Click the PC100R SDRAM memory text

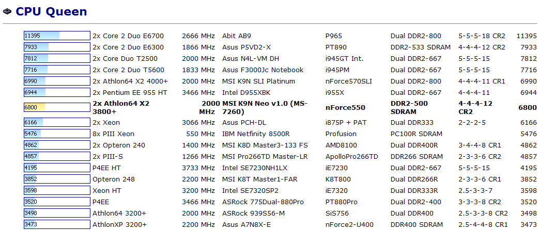coord(416,134)
